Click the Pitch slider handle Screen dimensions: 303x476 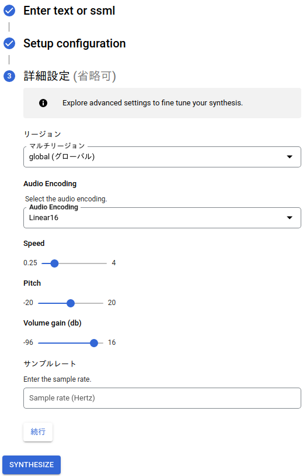[71, 303]
